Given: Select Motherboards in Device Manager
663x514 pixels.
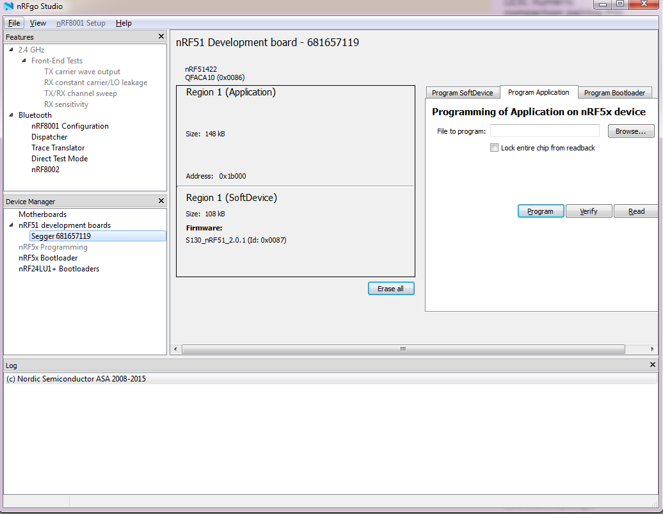Looking at the screenshot, I should [42, 214].
